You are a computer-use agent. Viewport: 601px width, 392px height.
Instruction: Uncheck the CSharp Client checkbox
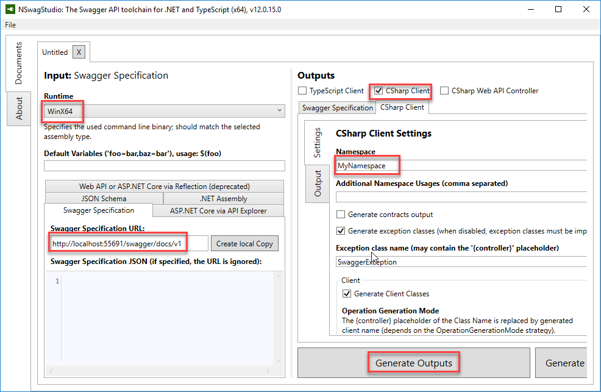pyautogui.click(x=379, y=91)
